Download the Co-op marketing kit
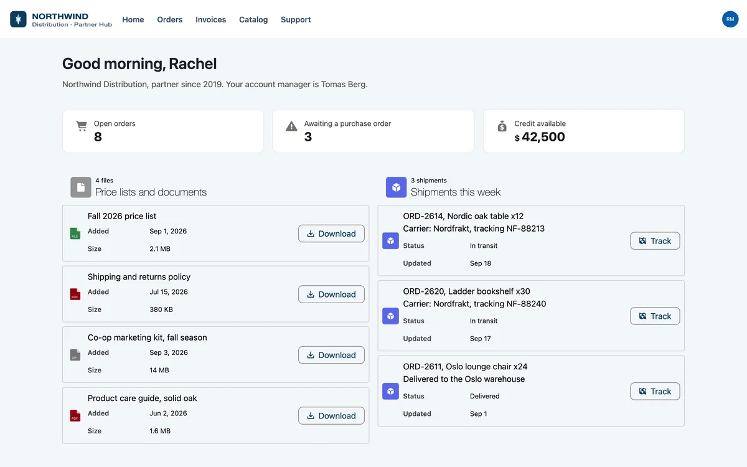Screen dimensions: 747x467 click(x=331, y=355)
